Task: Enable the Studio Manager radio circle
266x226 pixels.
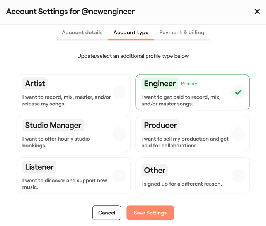Action: tap(119, 134)
